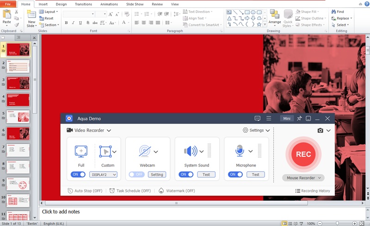
Task: Switch to Slide Sorter view in status bar
Action: 290,223
